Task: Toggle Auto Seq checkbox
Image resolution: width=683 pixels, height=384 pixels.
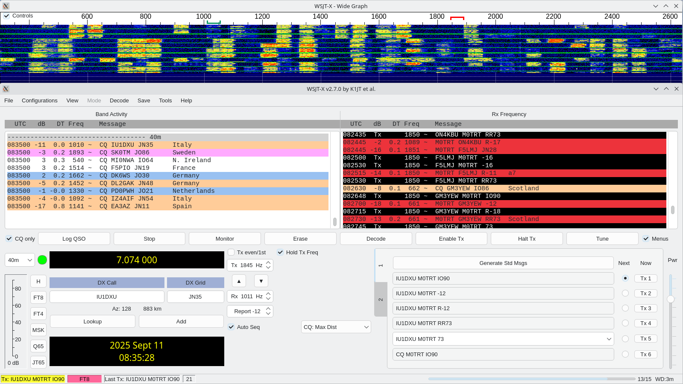Action: click(x=231, y=327)
